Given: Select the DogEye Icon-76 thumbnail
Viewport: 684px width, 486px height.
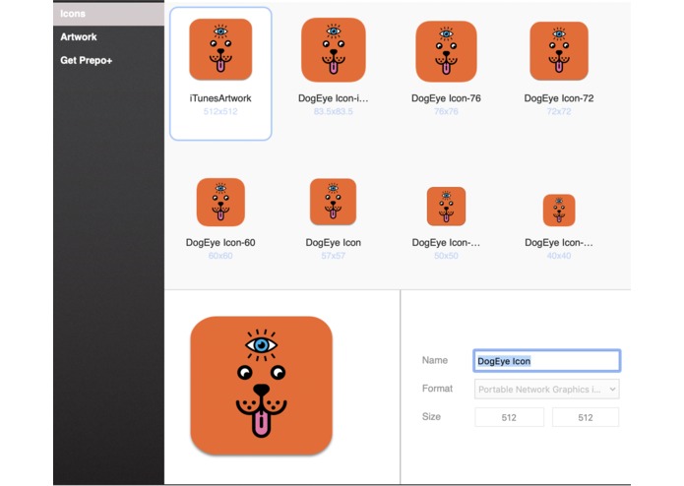Looking at the screenshot, I should (x=446, y=51).
